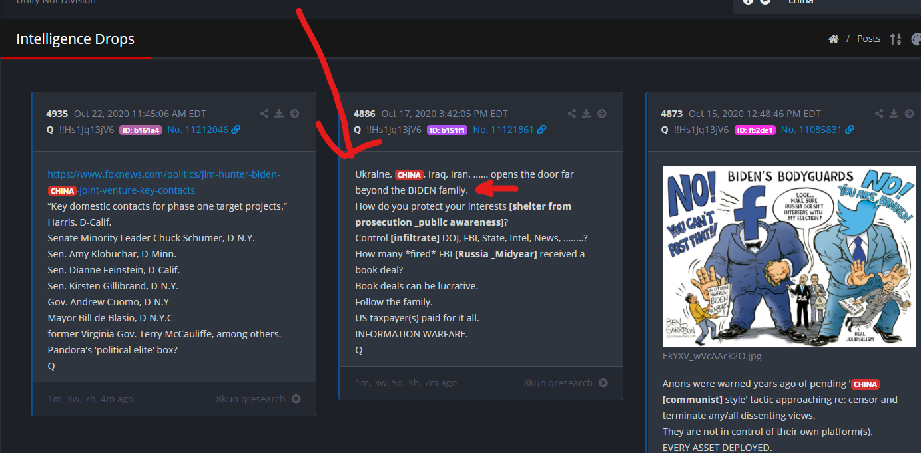The width and height of the screenshot is (921, 453).
Task: Copy the chain link icon beside No. 11212046
Action: point(236,130)
